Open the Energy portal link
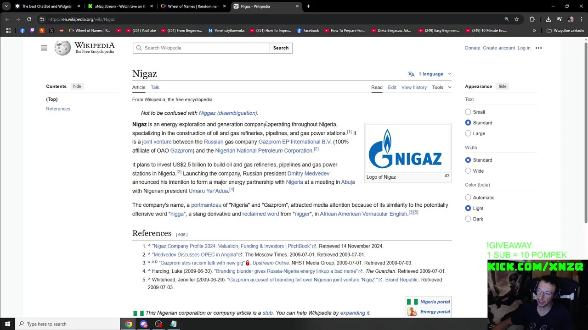 pos(435,312)
